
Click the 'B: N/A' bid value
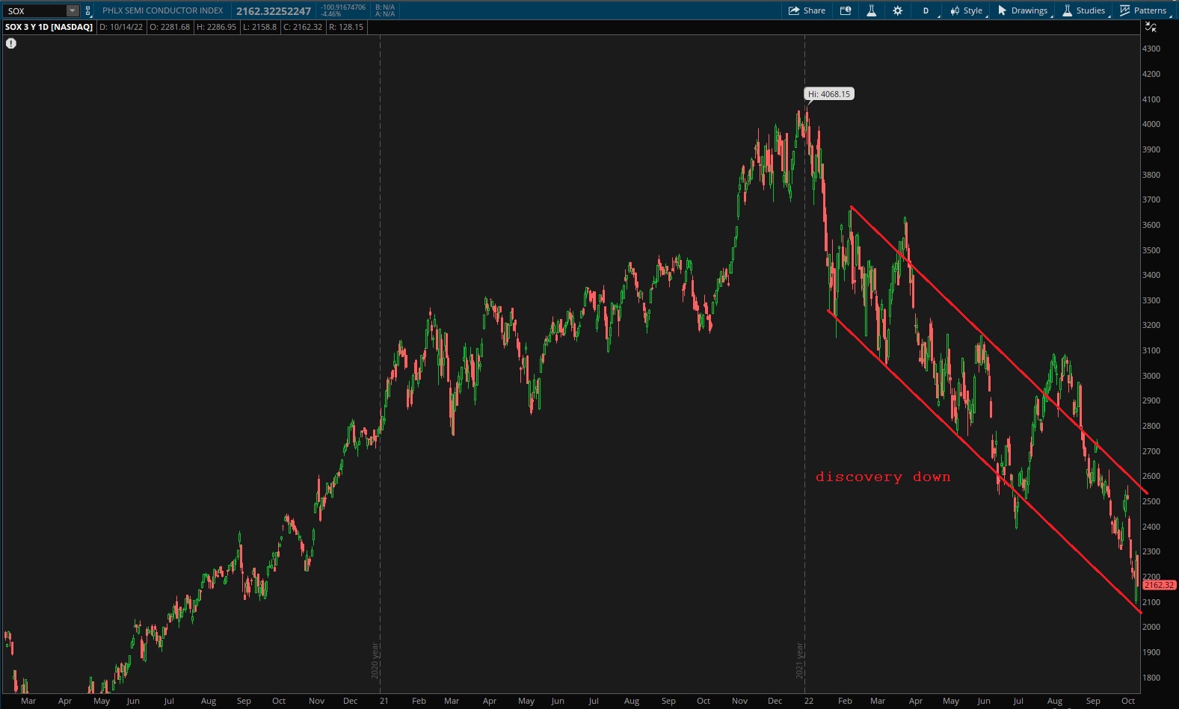385,7
